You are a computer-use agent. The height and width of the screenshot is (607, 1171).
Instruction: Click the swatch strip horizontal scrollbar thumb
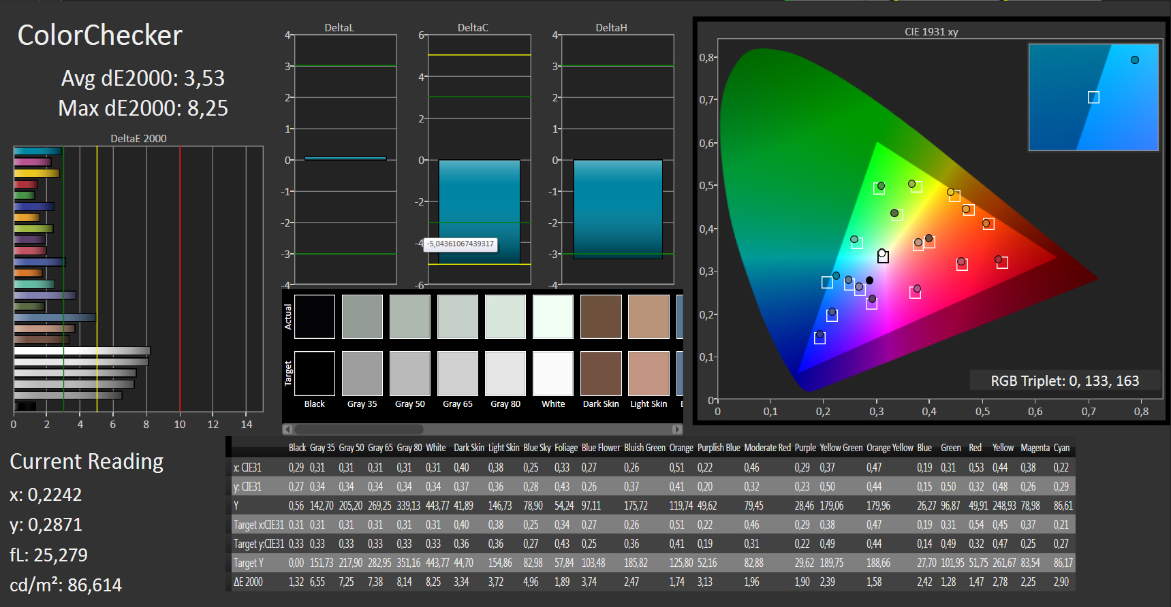click(x=359, y=429)
